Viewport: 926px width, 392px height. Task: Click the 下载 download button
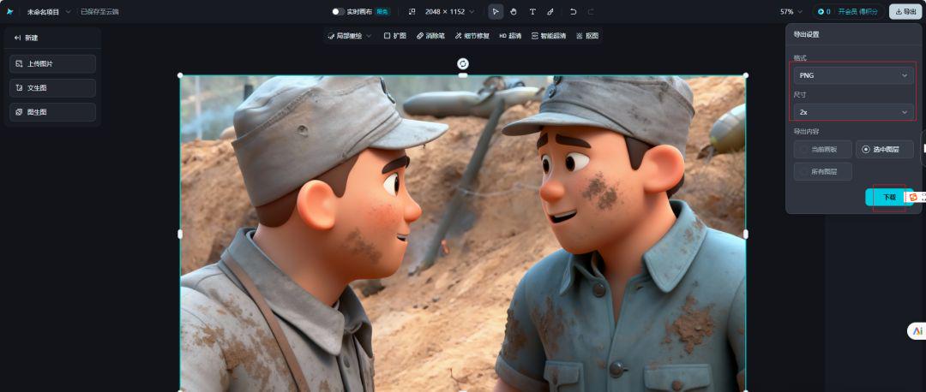[888, 197]
